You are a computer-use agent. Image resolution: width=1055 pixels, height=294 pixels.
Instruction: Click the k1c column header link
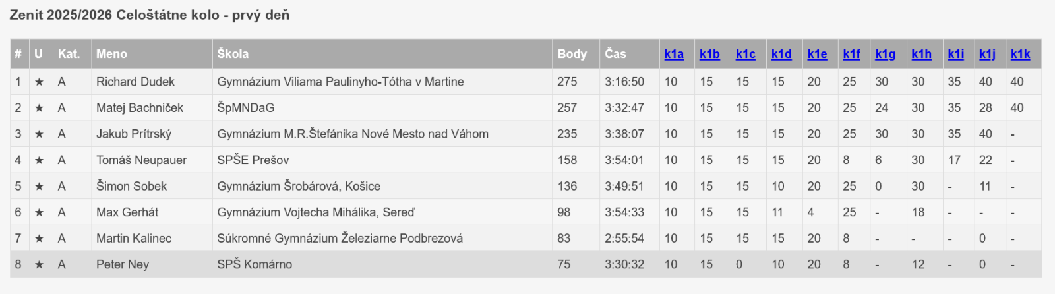tap(745, 54)
